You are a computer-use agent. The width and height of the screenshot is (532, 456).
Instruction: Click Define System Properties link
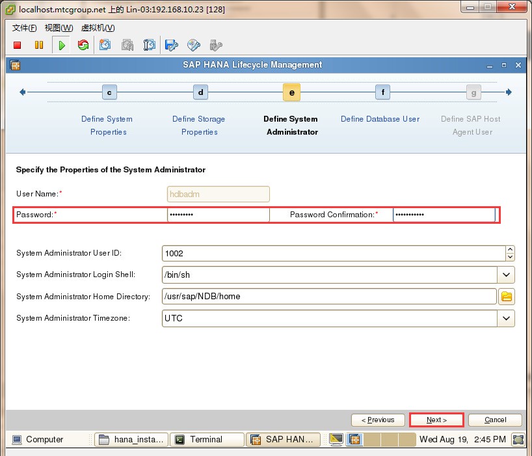[x=107, y=126]
